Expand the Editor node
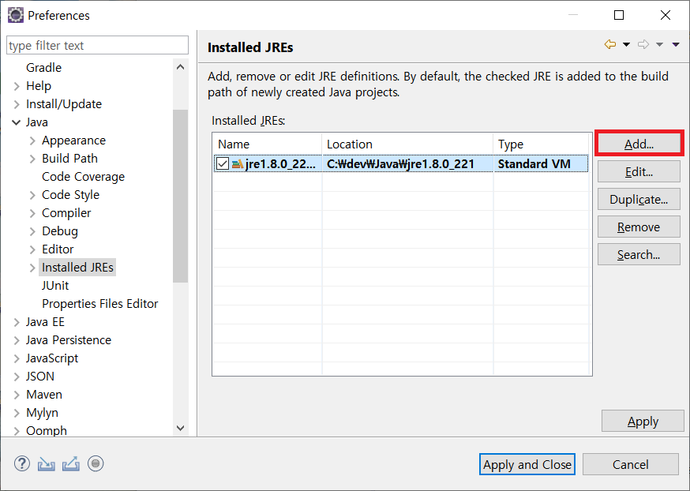690x491 pixels. coord(32,250)
